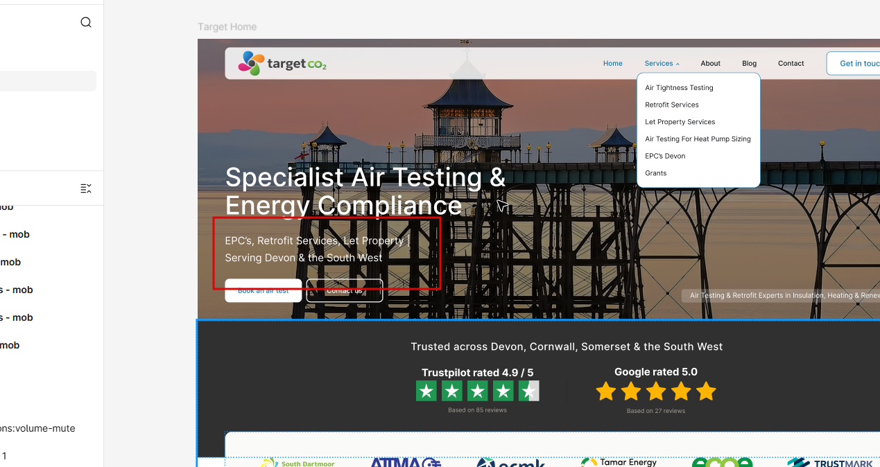Select the Based on 27 reviews text
The width and height of the screenshot is (880, 467).
(x=656, y=411)
